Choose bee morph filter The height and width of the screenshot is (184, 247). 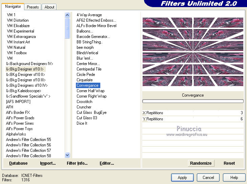click(85, 47)
